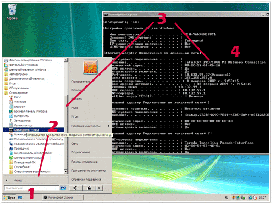Click the network tray icon with red mark
The width and height of the screenshot is (272, 204).
pyautogui.click(x=255, y=197)
